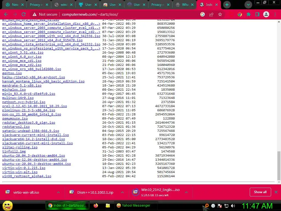Open gentoo.iso link

tap(12, 73)
